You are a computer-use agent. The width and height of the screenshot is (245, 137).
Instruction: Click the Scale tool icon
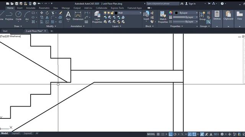click(x=47, y=22)
